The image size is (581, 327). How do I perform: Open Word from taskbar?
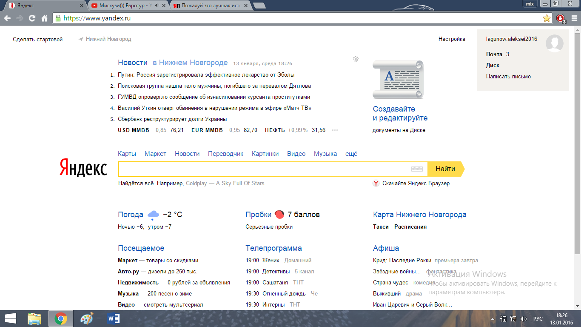pos(113,318)
